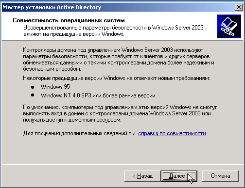Click the Active Directory book icon
The height and width of the screenshot is (188, 245).
click(229, 26)
